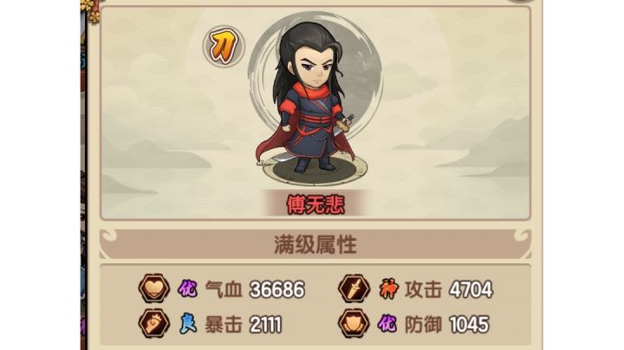624x350 pixels.
Task: Click the 刀 weapon type badge
Action: tap(224, 46)
